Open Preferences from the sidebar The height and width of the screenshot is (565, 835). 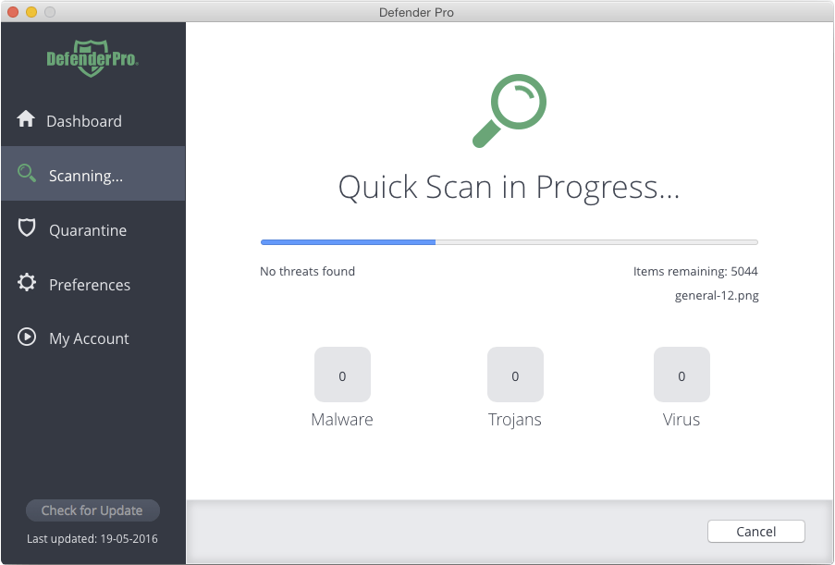click(93, 285)
